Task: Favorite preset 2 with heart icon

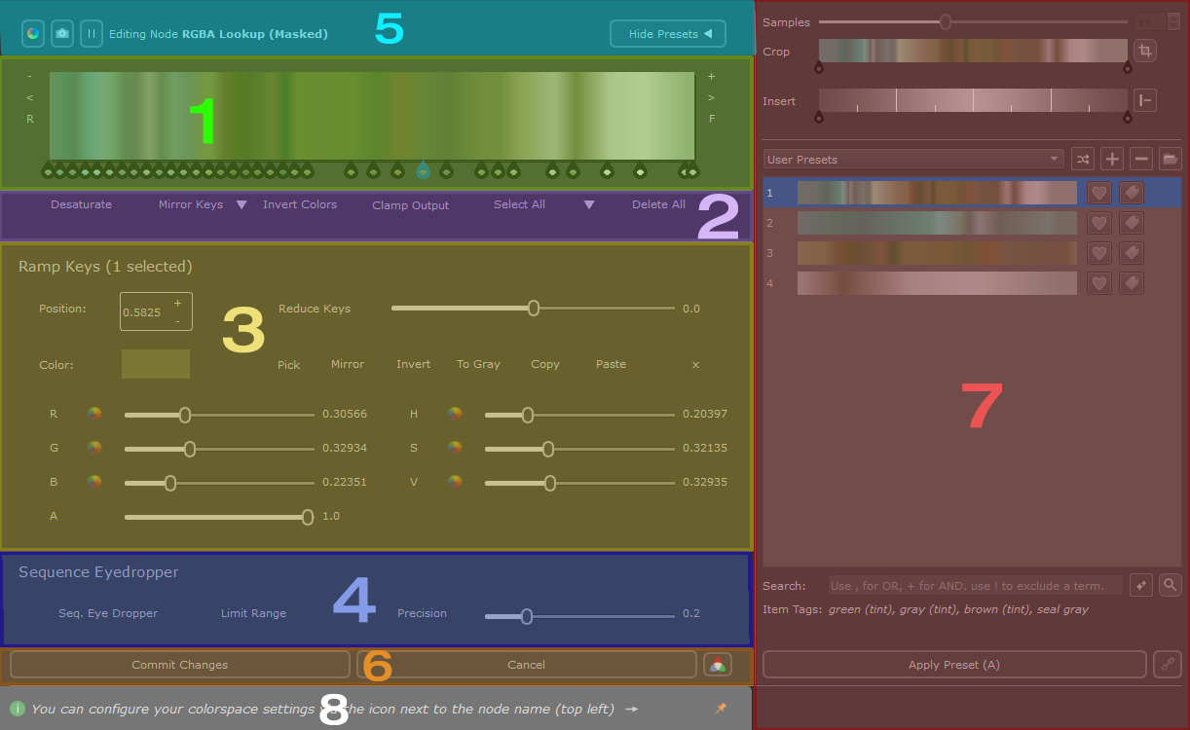Action: [x=1098, y=224]
